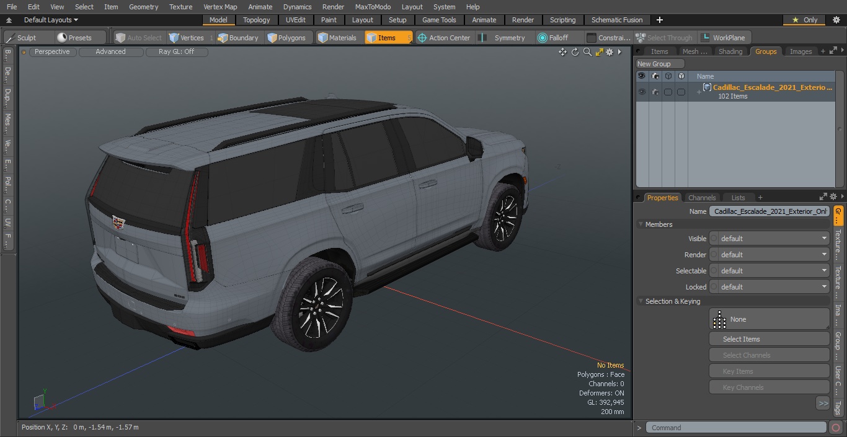This screenshot has height=437, width=847.
Task: Collapse the Selection & Keying section
Action: click(641, 301)
